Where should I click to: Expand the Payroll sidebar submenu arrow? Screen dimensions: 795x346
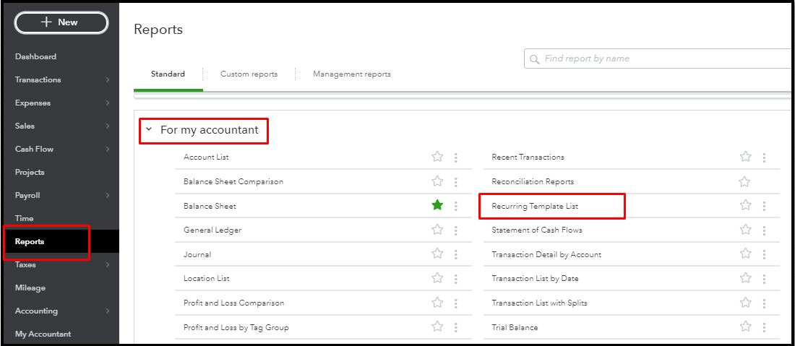107,196
